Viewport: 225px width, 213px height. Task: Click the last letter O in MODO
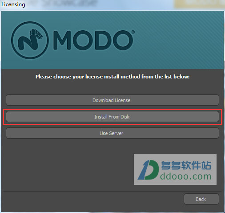click(x=123, y=40)
